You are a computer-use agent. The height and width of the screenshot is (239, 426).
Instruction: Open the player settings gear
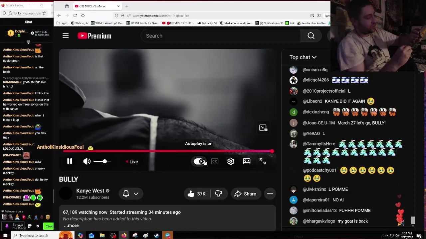pyautogui.click(x=231, y=162)
